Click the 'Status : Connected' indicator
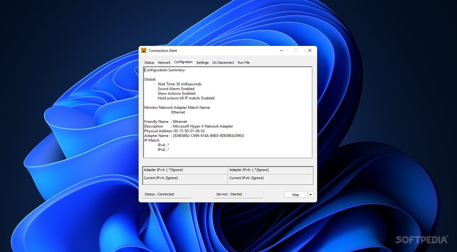This screenshot has width=457, height=252. [x=167, y=194]
